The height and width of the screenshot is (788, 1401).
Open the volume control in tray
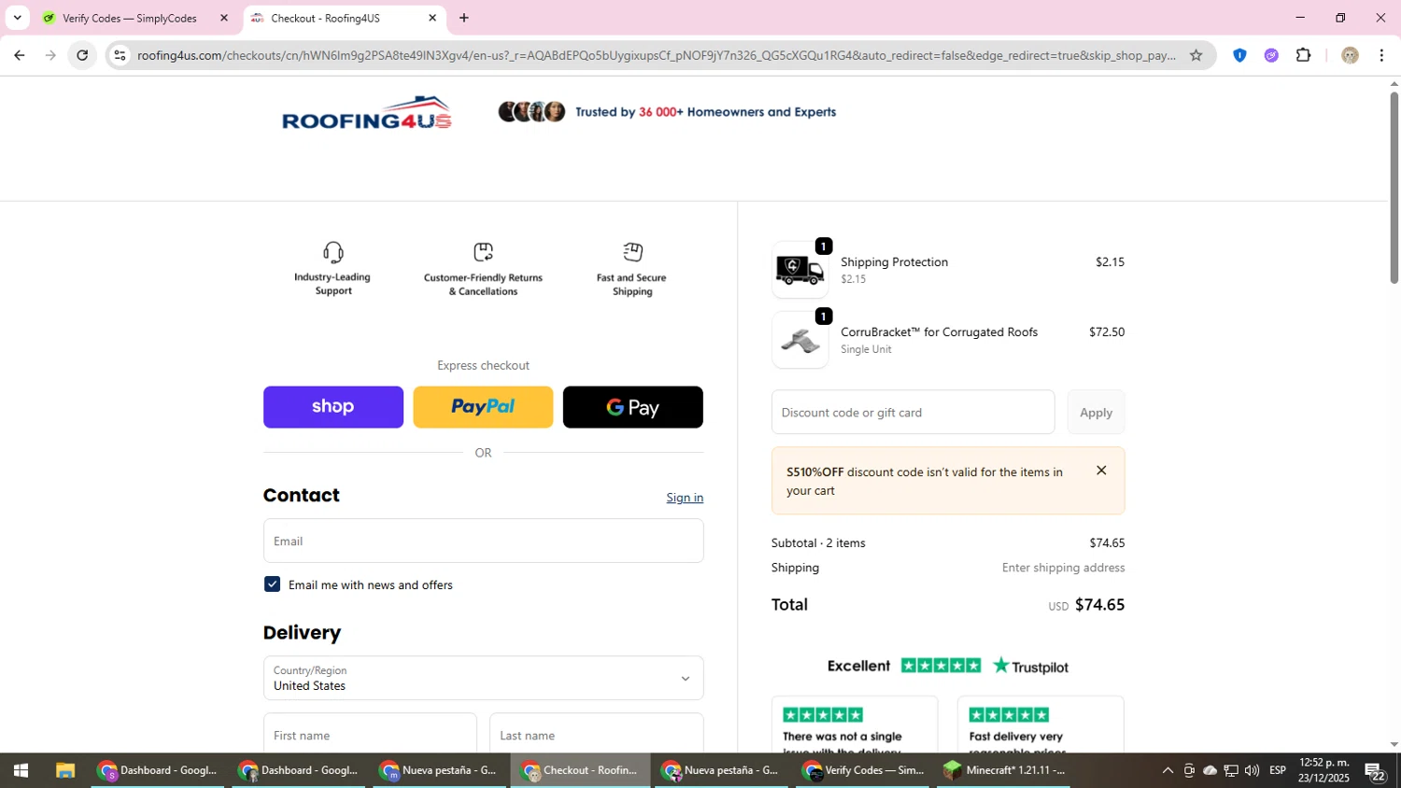coord(1252,770)
